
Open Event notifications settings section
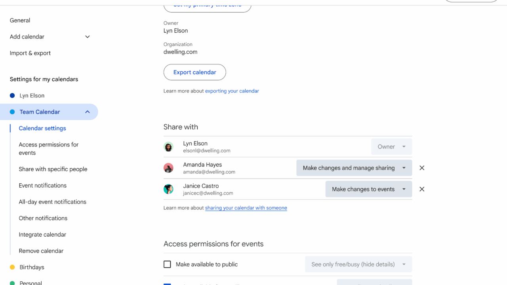coord(42,185)
